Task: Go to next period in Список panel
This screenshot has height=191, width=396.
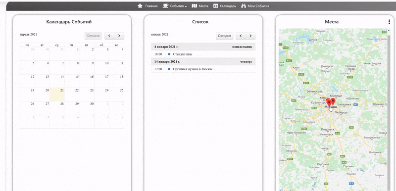Action: [x=250, y=36]
